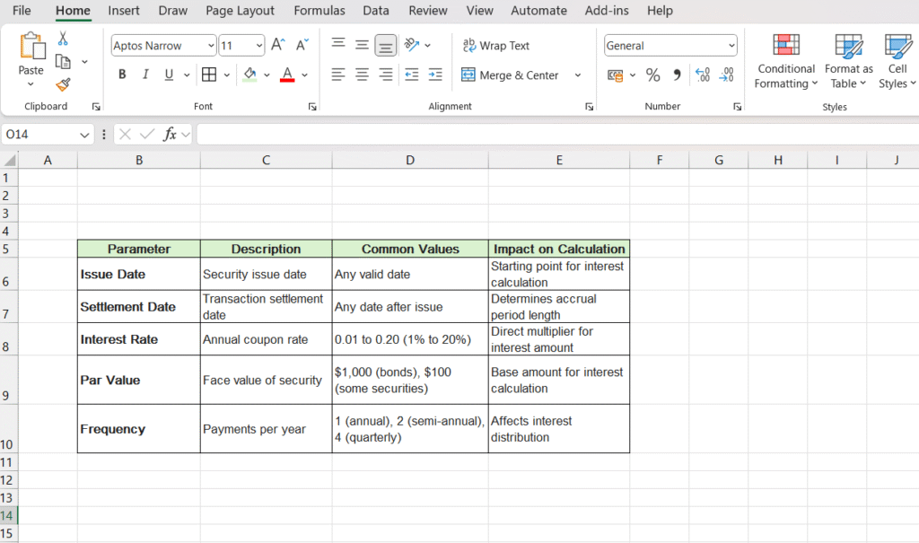
Task: Toggle bold formatting
Action: point(122,74)
